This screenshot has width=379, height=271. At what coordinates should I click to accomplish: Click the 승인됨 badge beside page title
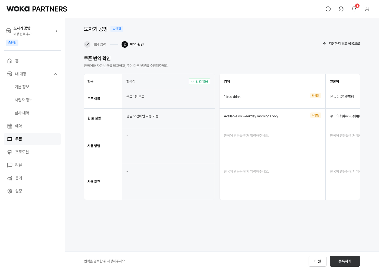coord(117,29)
